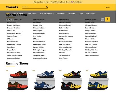Open the Dallas Cowboys link
Screen dimensions: 117x94
coord(64,28)
